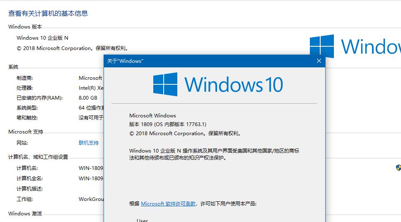Select the Windows 版本 section header

(25, 27)
